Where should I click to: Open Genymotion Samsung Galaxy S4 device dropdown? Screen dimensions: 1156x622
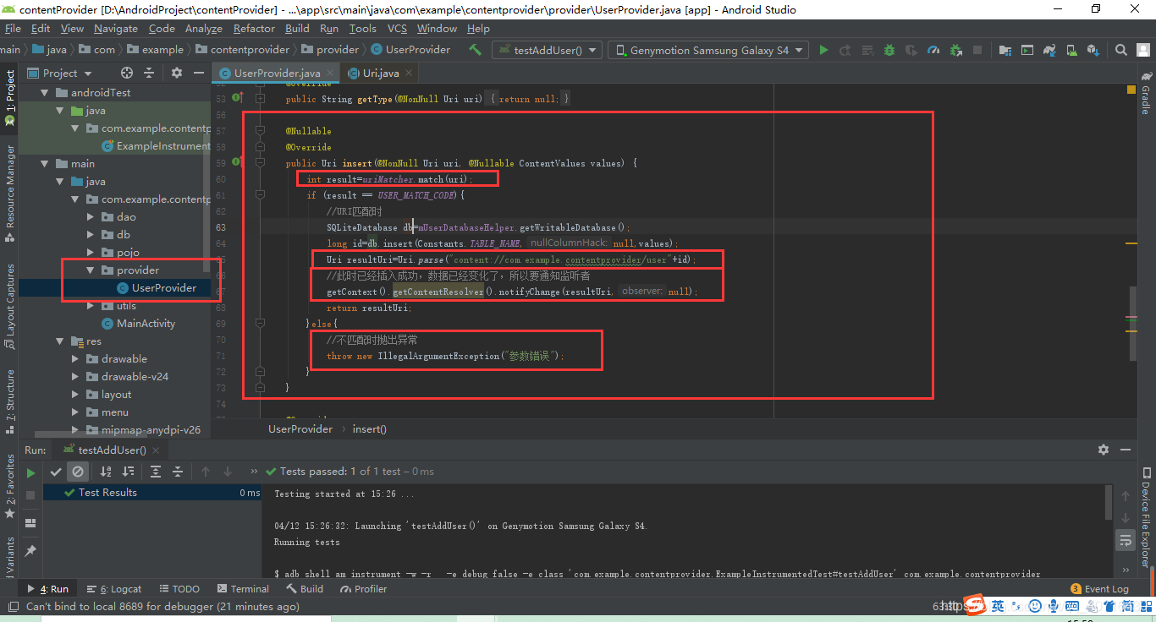click(x=708, y=50)
